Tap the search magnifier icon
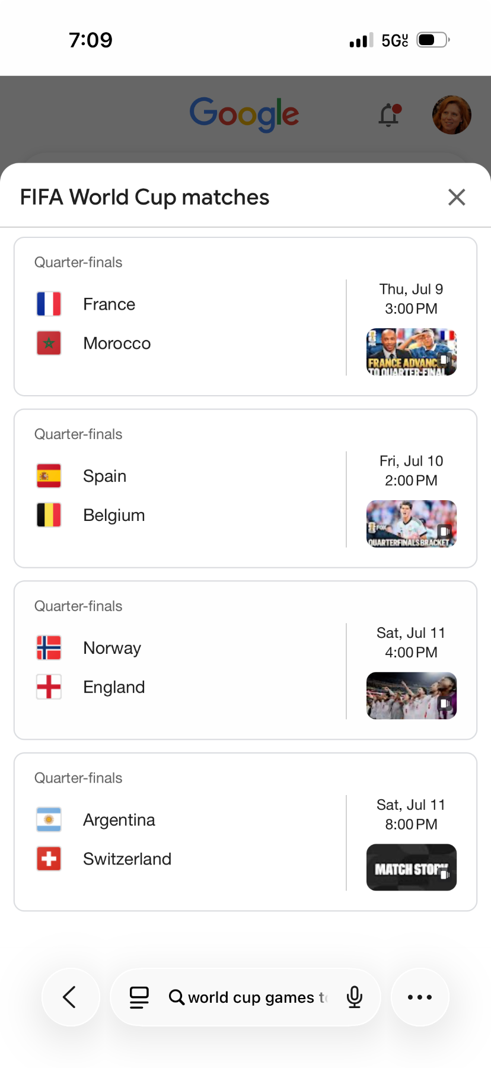Image resolution: width=491 pixels, height=1068 pixels. click(x=176, y=997)
